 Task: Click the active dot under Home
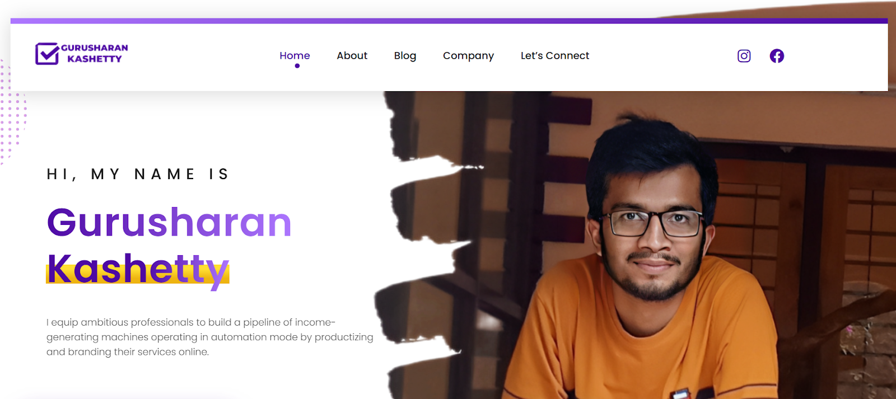click(297, 66)
